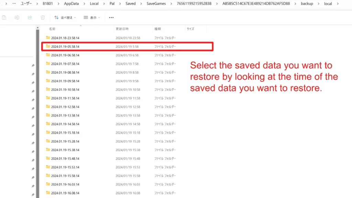The height and width of the screenshot is (198, 352).
Task: Sort by the 名前 column header
Action: tap(52, 29)
